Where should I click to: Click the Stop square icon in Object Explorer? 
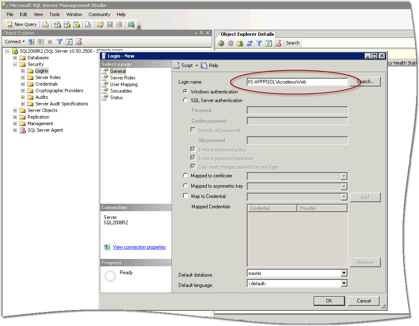[x=50, y=42]
